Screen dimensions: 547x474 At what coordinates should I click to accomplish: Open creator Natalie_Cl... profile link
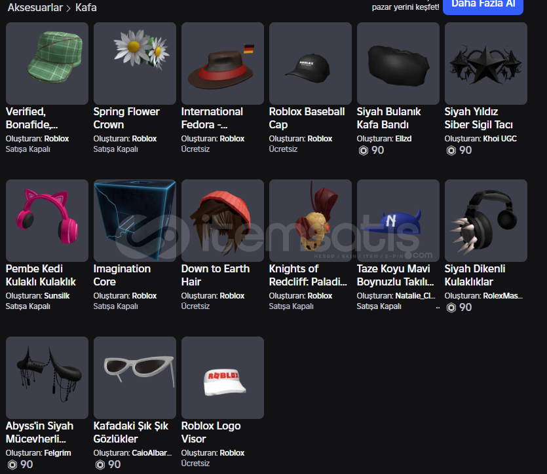(415, 296)
